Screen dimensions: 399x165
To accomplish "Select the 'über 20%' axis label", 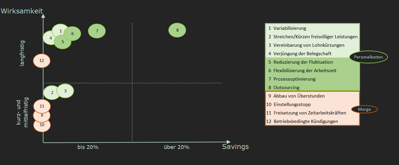I will tap(176, 147).
